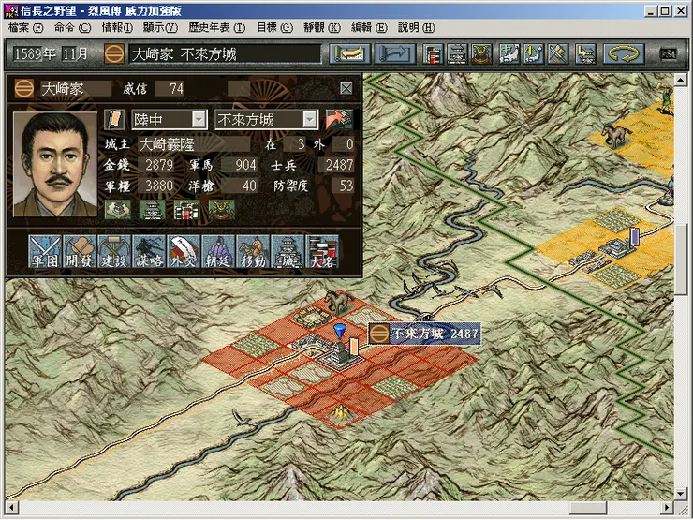Image resolution: width=693 pixels, height=520 pixels.
Task: Click the horse icon on red territory
Action: tap(339, 302)
